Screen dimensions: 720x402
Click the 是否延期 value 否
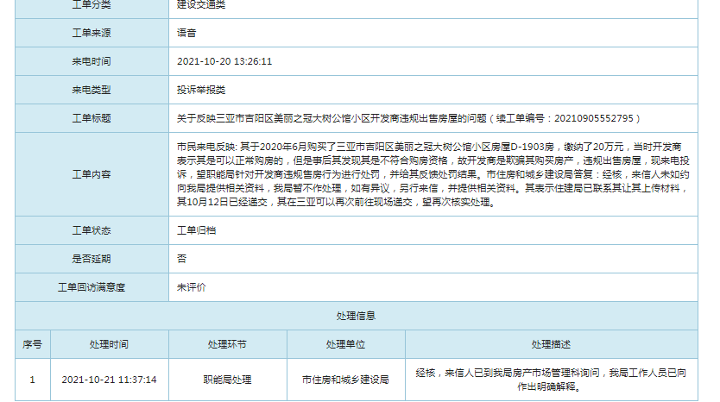click(181, 259)
